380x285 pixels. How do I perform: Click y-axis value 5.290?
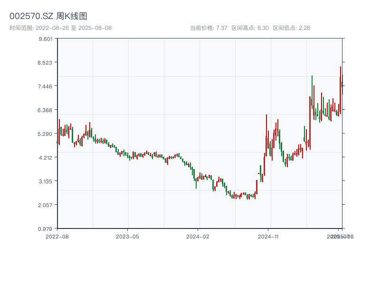click(x=45, y=134)
